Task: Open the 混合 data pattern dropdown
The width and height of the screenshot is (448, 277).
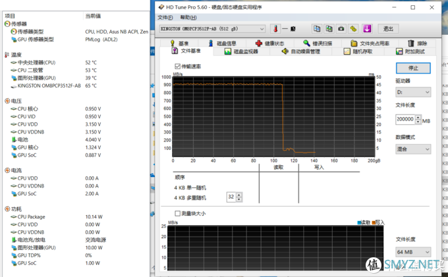Action: (413, 149)
